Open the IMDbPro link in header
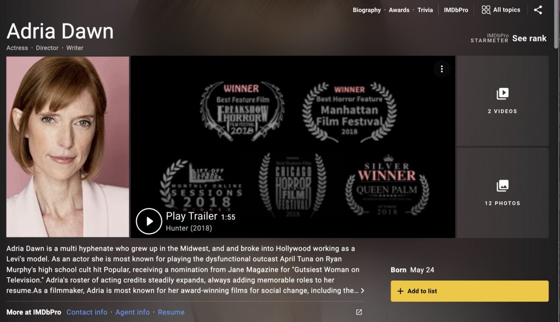This screenshot has height=322, width=560. (x=456, y=10)
